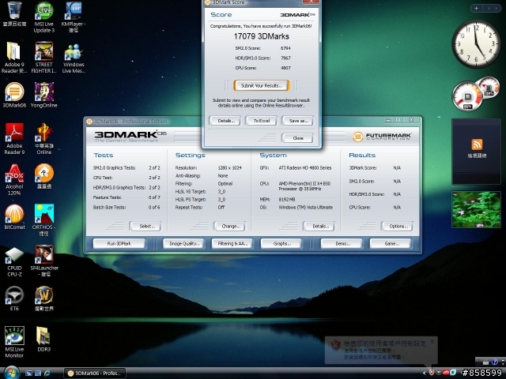The image size is (506, 379).
Task: Click the flower slideshow gadget picture
Action: (x=476, y=209)
